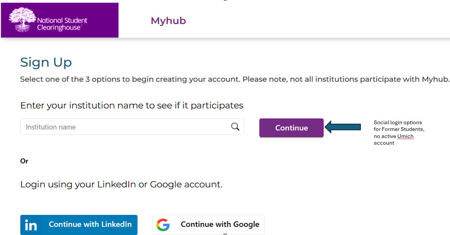Click the "Login using your LinkedIn or Google" text
This screenshot has height=235, width=450.
(121, 184)
